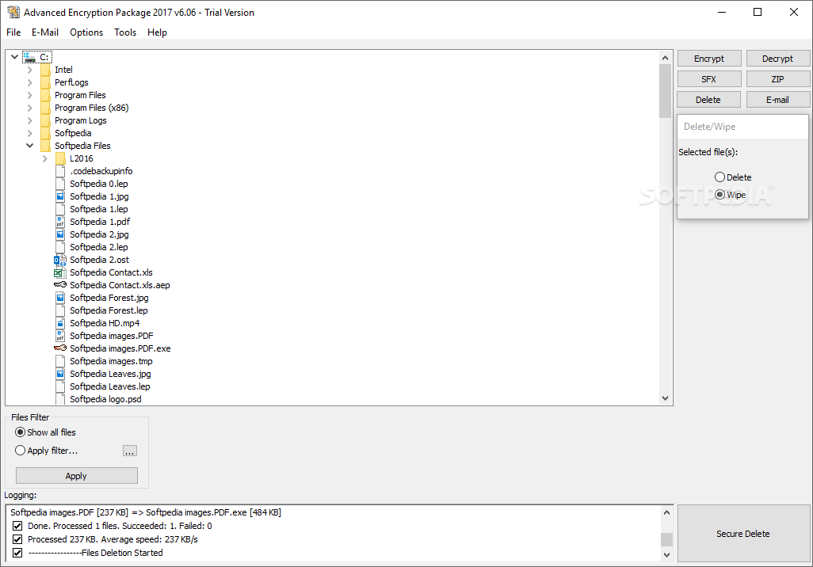Viewport: 813px width, 567px height.
Task: Expand the Program Logs folder
Action: pyautogui.click(x=29, y=120)
